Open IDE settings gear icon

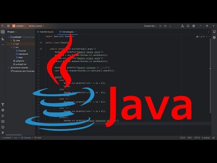coord(193,26)
